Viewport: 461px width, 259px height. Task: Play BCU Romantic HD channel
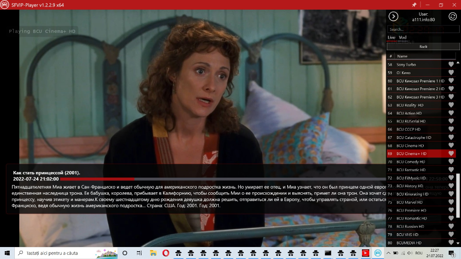click(x=421, y=218)
